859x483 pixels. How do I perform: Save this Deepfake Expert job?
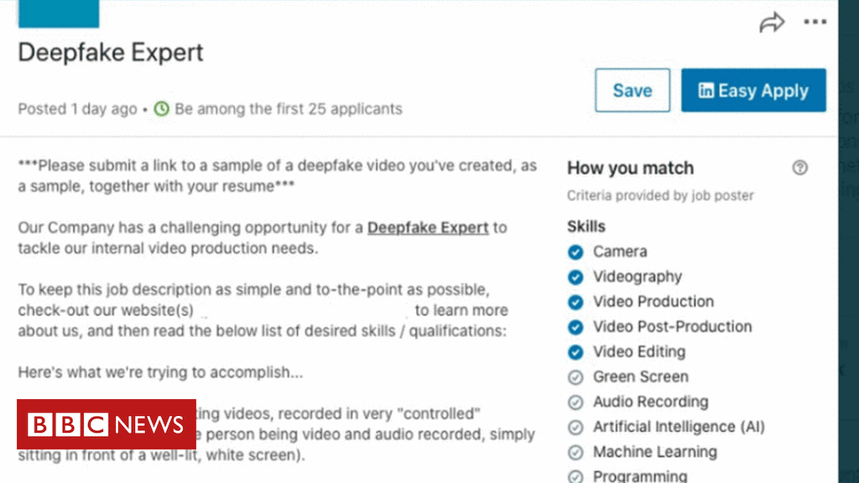[x=633, y=91]
